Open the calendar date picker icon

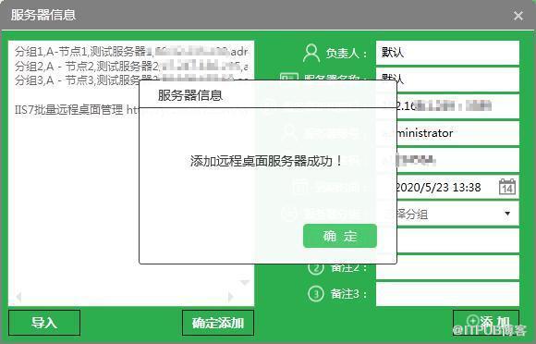click(507, 187)
